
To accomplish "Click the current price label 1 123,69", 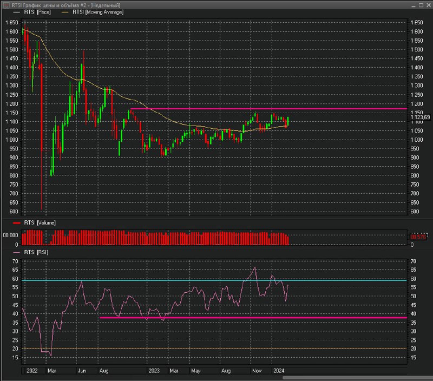I will click(x=421, y=117).
